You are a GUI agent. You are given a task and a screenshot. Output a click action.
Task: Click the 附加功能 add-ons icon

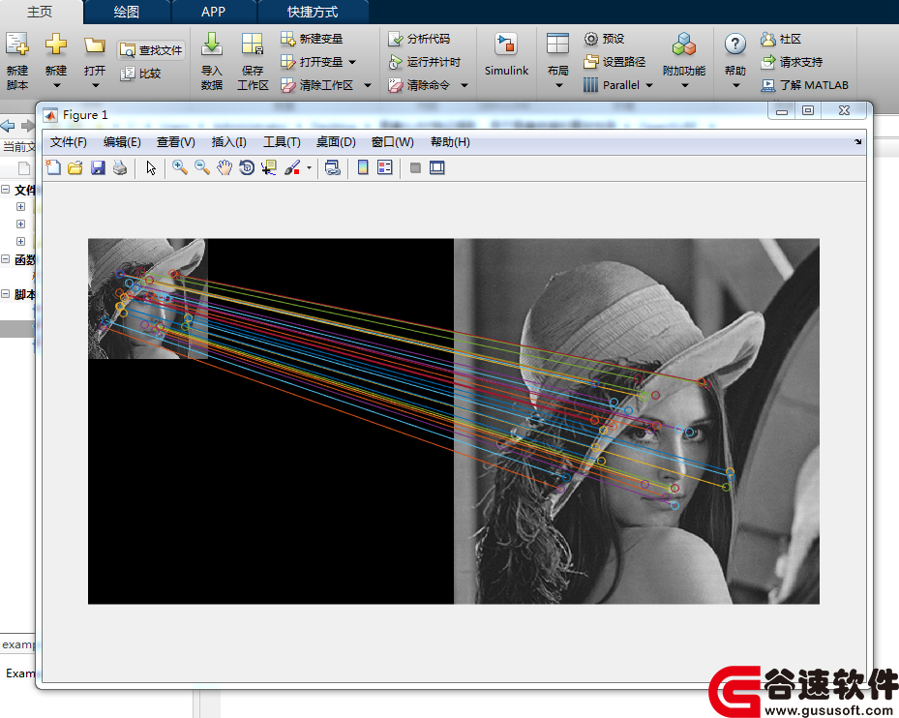(x=684, y=45)
